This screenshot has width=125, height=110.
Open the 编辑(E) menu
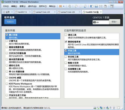[x=14, y=6]
